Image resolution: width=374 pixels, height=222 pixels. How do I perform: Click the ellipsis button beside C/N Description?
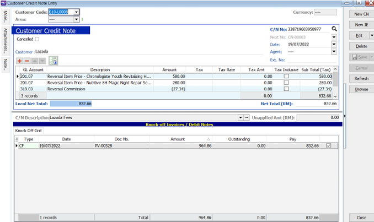point(247,117)
